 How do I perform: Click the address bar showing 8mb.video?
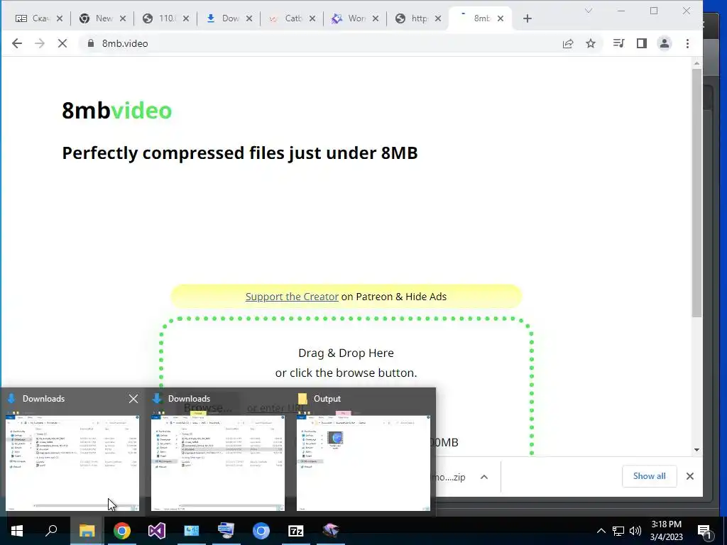320,43
